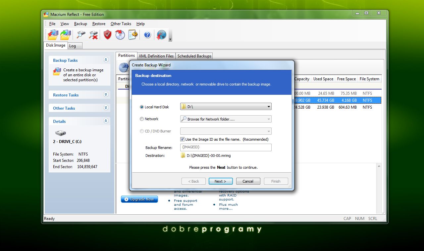Click the globe check for updates icon
Screen dimensions: 424x251
pos(161,34)
